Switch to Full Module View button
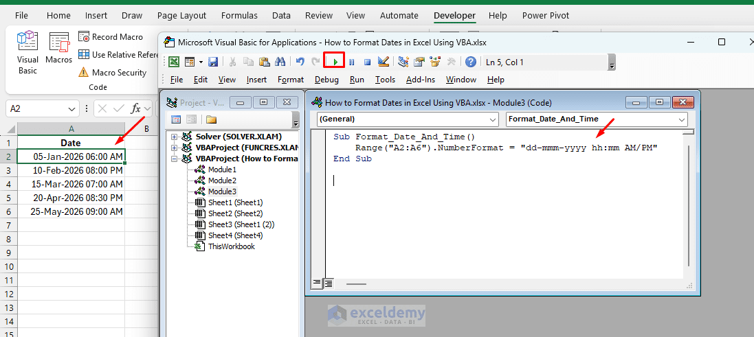This screenshot has height=337, width=754. click(329, 283)
